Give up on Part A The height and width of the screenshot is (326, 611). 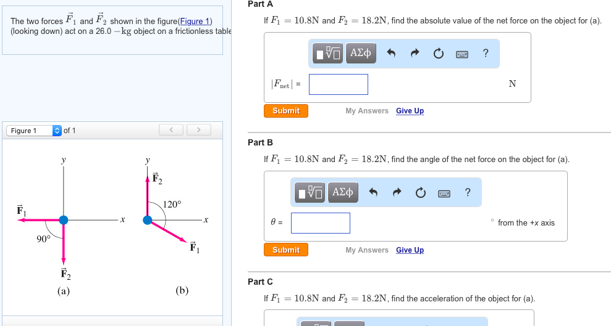pos(410,111)
